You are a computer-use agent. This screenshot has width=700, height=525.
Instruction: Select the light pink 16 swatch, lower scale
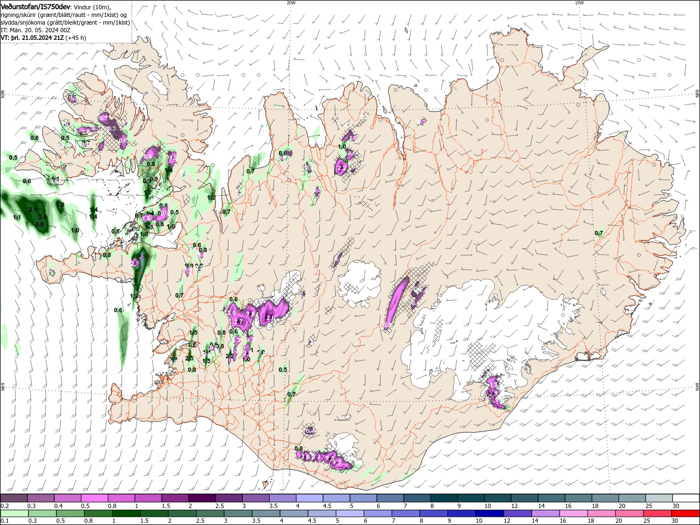[574, 514]
